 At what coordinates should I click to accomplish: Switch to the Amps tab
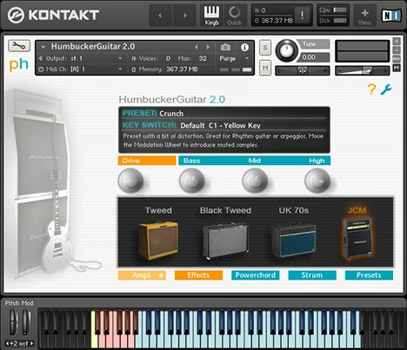pyautogui.click(x=142, y=275)
